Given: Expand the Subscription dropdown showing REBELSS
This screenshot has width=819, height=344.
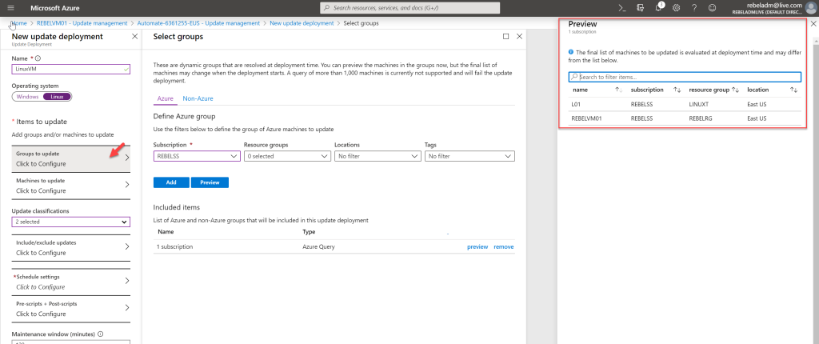Looking at the screenshot, I should point(196,157).
